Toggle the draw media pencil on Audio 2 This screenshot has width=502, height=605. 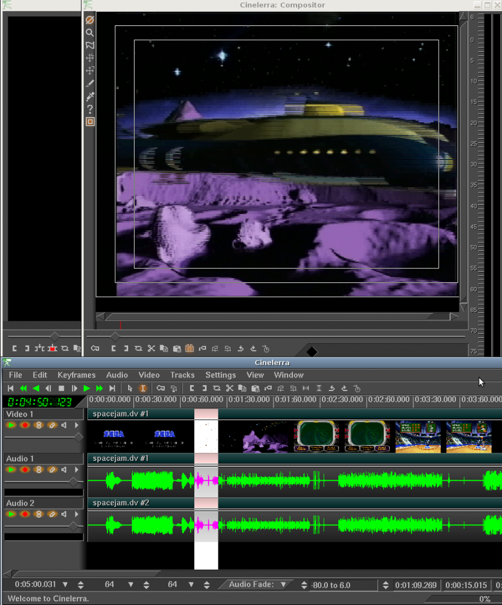[x=53, y=514]
